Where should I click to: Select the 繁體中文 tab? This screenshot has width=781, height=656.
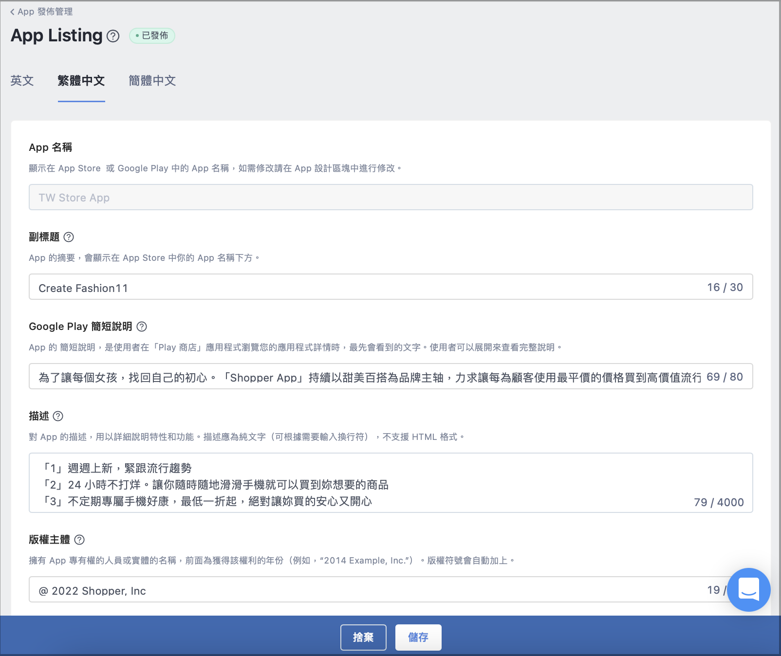[81, 81]
